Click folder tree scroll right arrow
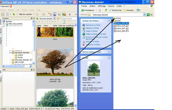This screenshot has width=172, height=110. pyautogui.click(x=31, y=66)
